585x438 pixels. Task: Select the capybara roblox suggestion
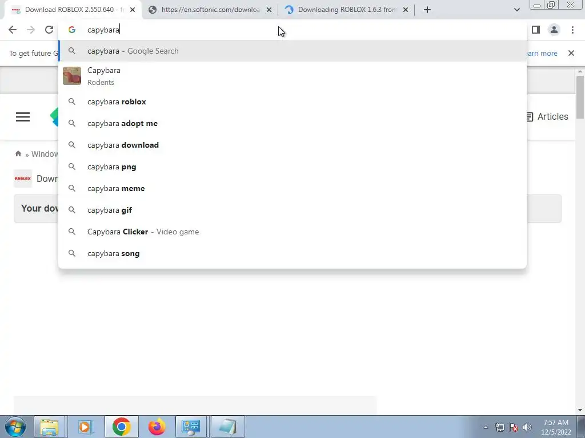(292, 102)
